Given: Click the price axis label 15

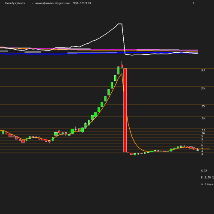Looking at the screenshot, I should click(x=203, y=118).
